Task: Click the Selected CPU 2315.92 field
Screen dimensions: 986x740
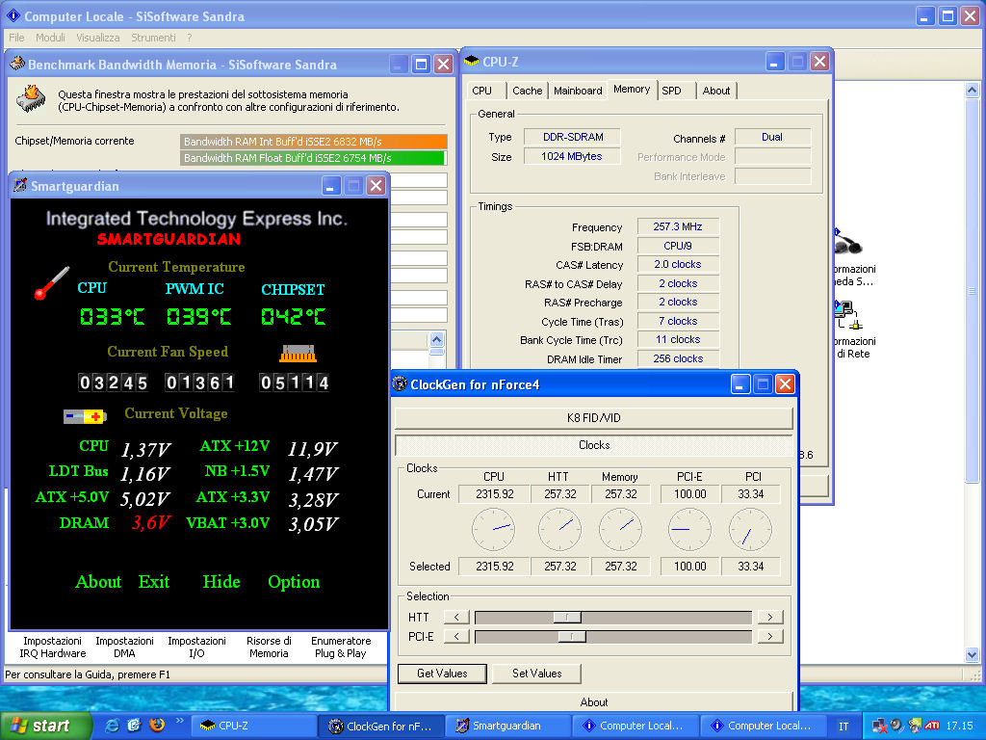Action: tap(494, 567)
